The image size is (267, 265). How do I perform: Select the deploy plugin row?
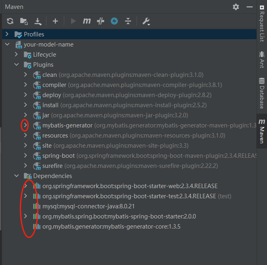pyautogui.click(x=129, y=95)
